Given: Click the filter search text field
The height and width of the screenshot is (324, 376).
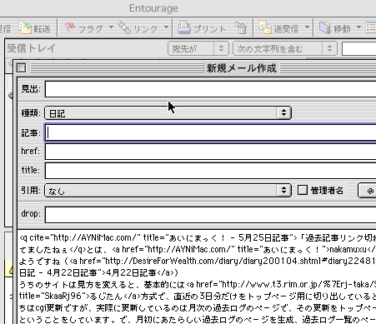Looking at the screenshot, I should 359,49.
